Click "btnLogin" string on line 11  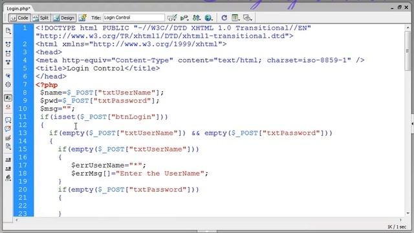click(x=133, y=116)
